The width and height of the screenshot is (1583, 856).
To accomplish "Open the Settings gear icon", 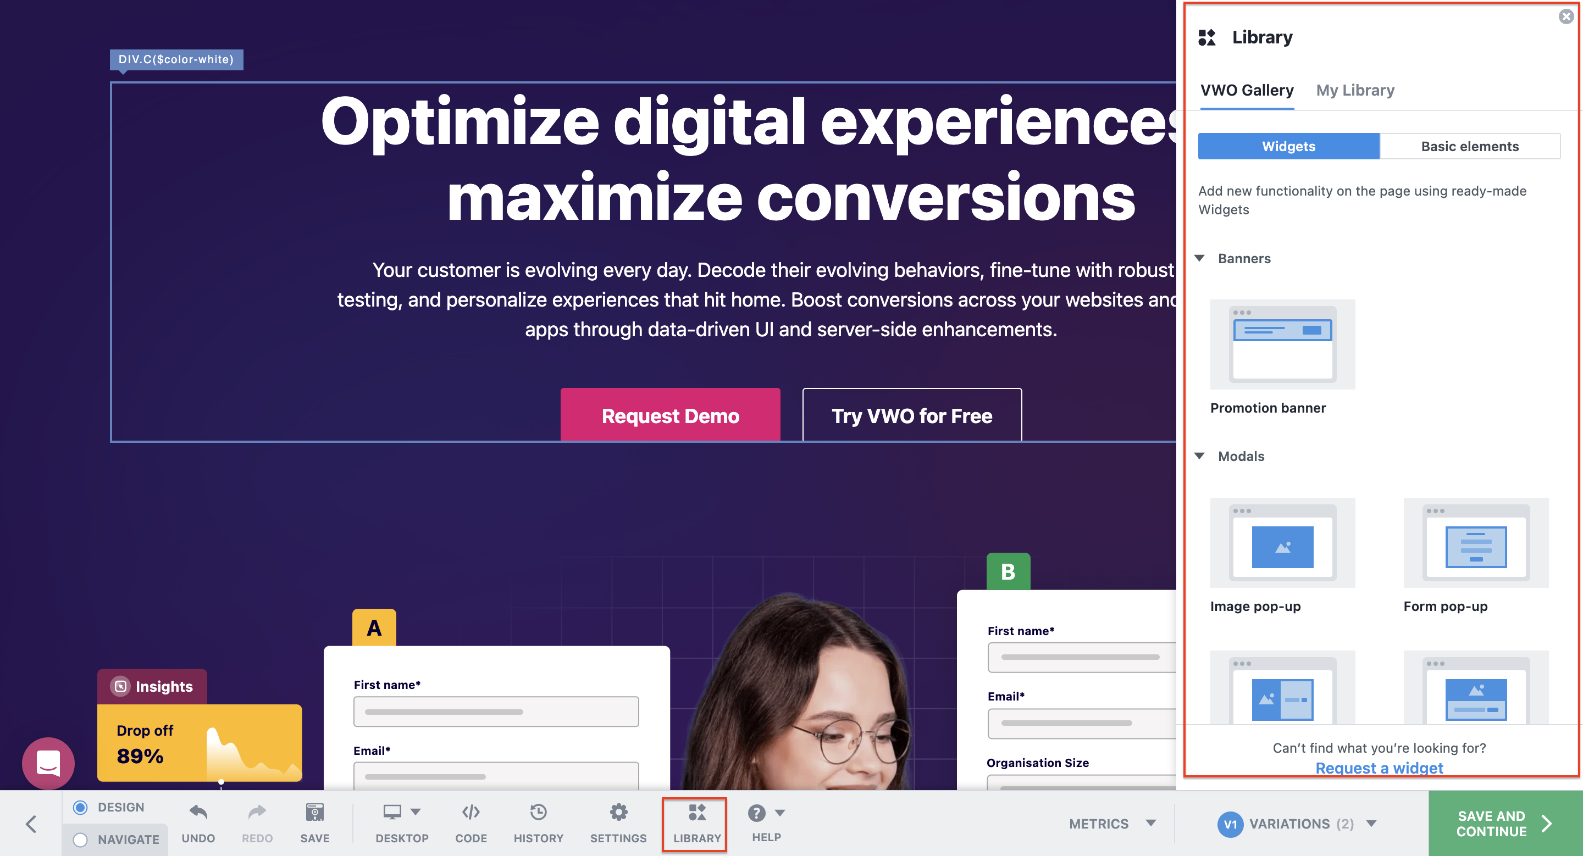I will pos(618,812).
